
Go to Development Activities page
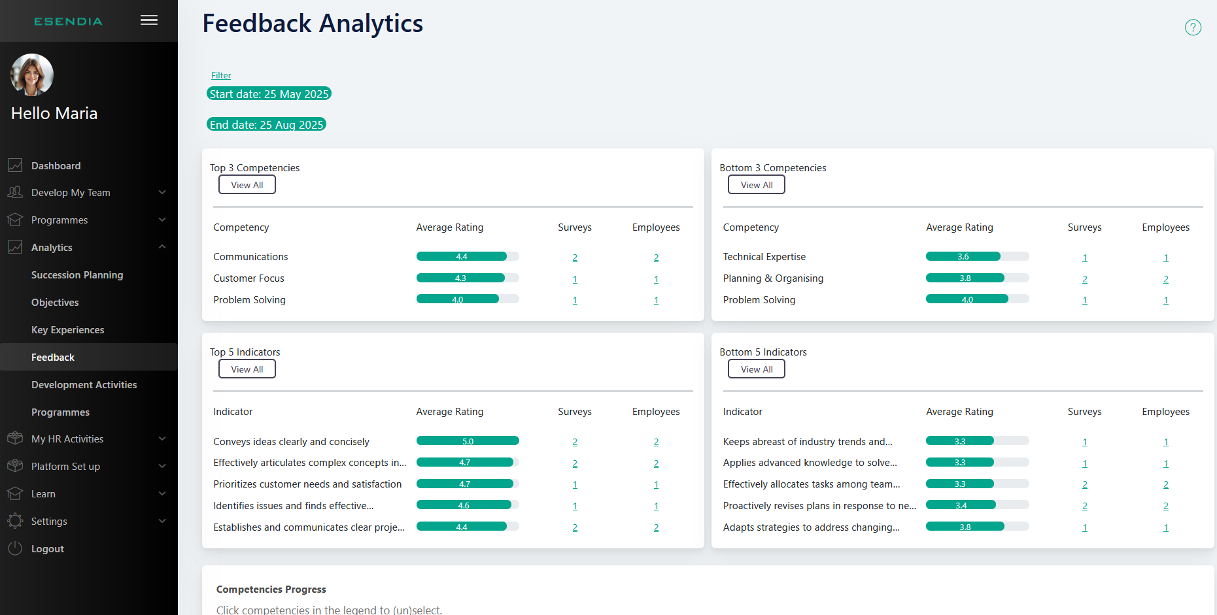(84, 385)
